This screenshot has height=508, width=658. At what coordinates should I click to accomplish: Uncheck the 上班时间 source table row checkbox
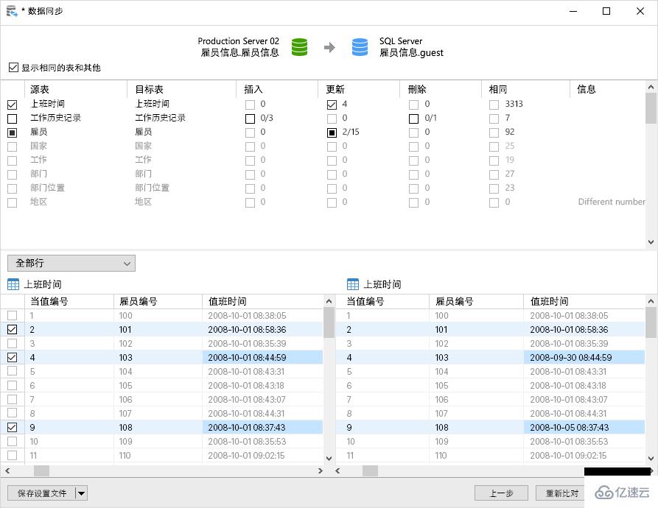coord(12,104)
